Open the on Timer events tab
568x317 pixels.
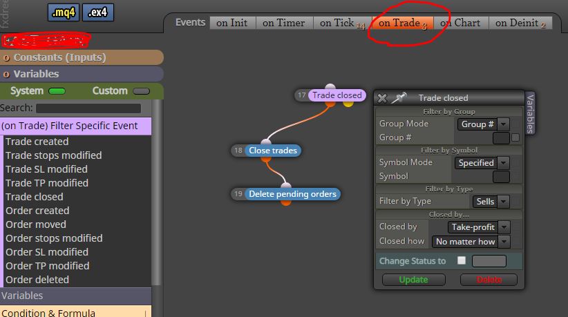coord(285,23)
